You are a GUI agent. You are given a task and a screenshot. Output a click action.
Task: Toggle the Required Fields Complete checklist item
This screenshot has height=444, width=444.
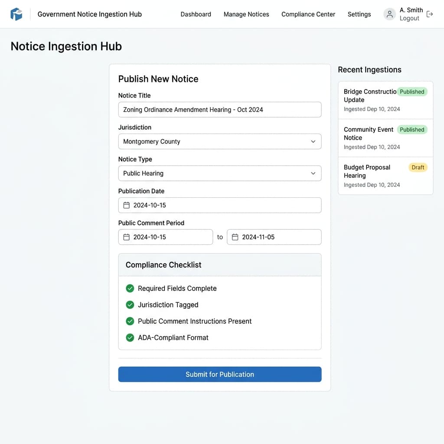(x=130, y=288)
